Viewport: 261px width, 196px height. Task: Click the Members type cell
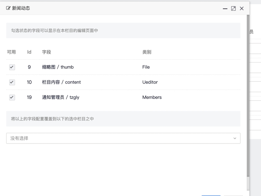[152, 97]
